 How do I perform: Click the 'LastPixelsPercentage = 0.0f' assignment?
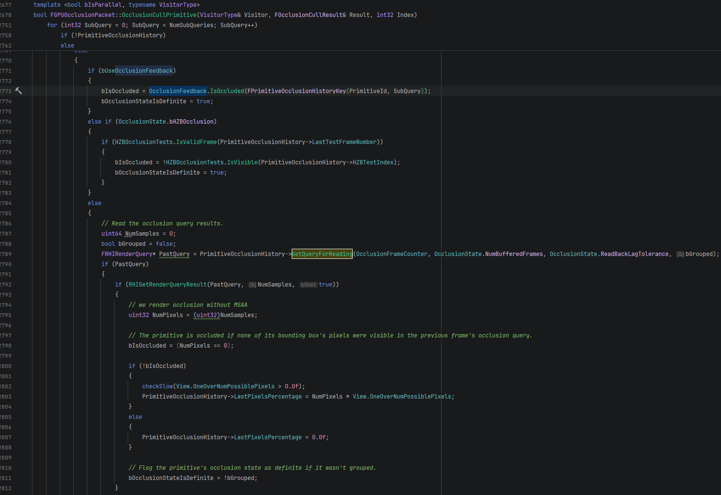281,437
